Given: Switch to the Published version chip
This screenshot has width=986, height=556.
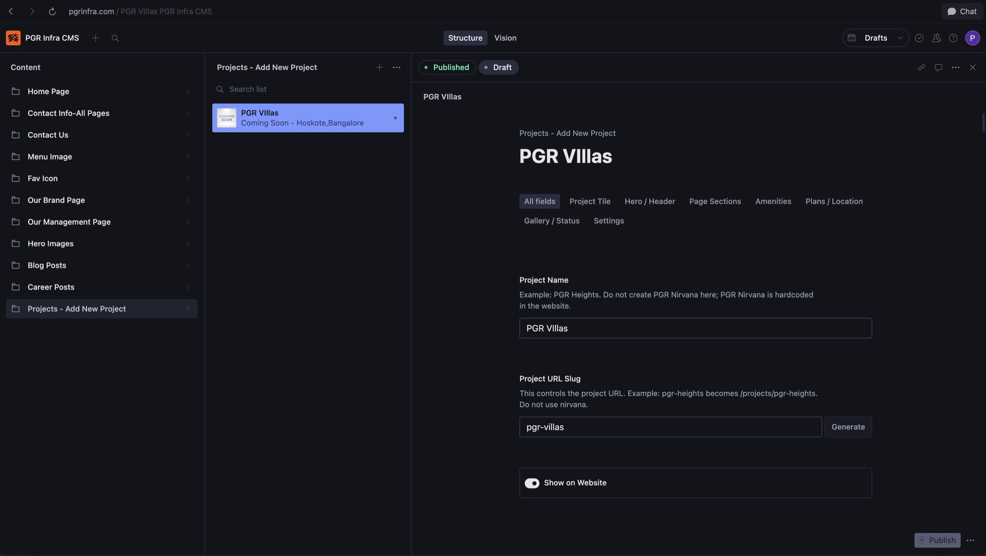Looking at the screenshot, I should tap(447, 67).
